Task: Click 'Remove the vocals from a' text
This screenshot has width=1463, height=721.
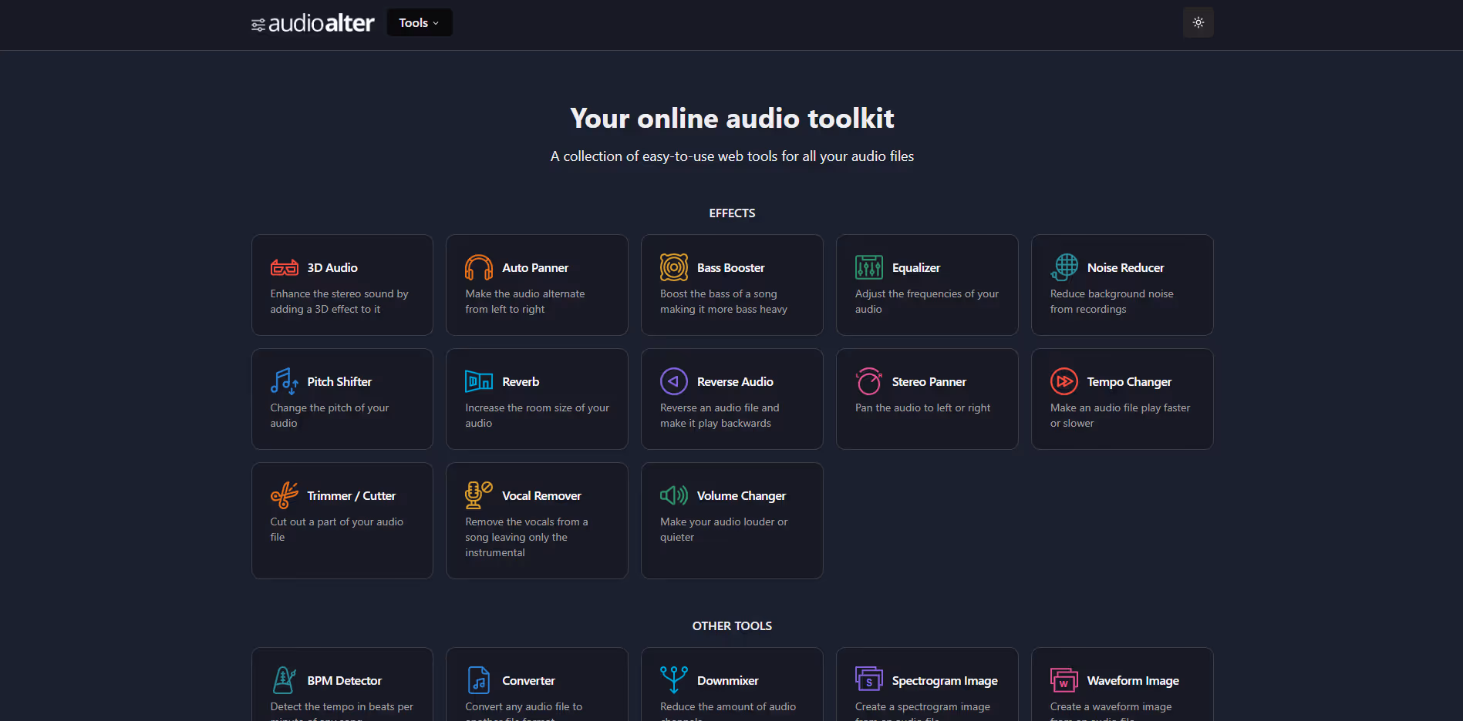Action: pos(526,521)
